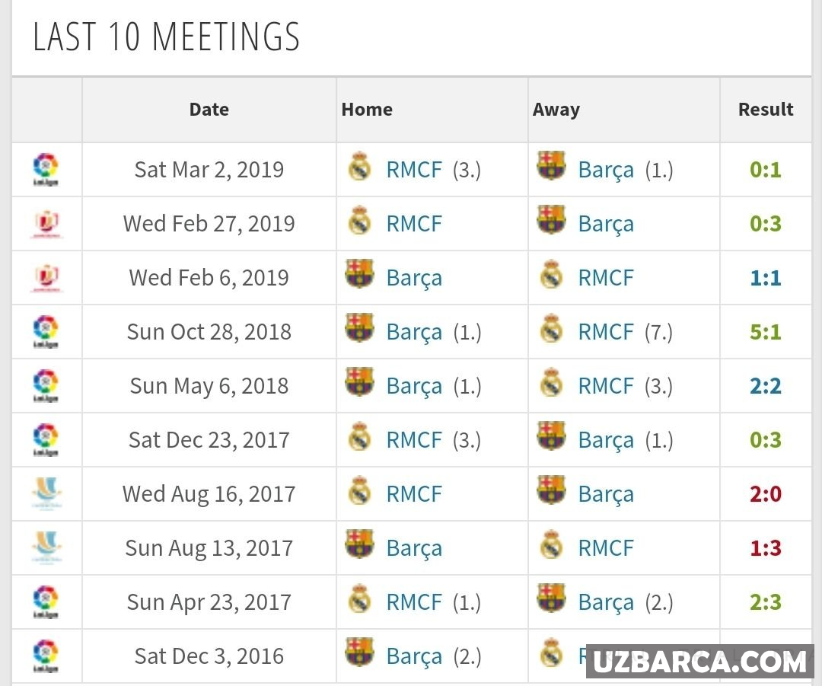Click Real Madrid crest in May 6, 2018 row
822x686 pixels.
(551, 384)
